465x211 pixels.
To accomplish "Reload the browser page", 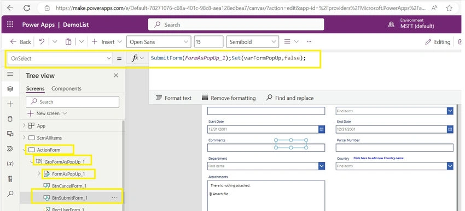I will pos(27,8).
